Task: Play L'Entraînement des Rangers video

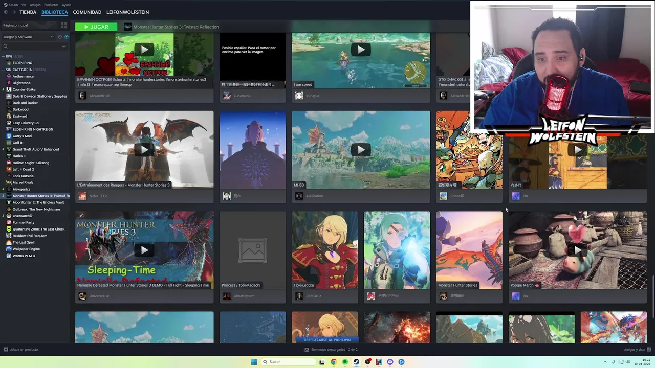Action: [x=144, y=149]
